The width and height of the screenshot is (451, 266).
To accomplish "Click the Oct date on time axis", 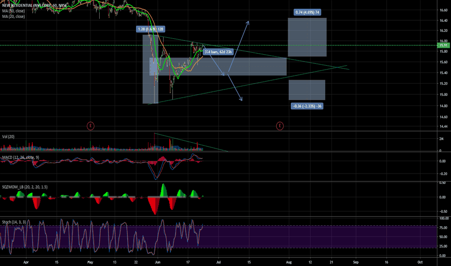I will coord(420,262).
